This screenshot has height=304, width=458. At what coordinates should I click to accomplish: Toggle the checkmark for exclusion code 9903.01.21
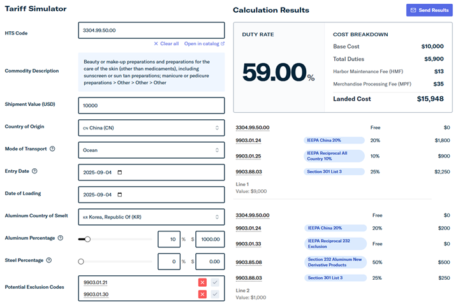(215, 282)
